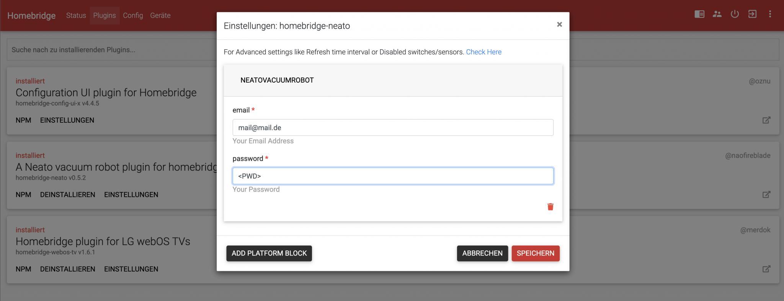The height and width of the screenshot is (301, 784).
Task: Follow the Check Here link
Action: (483, 52)
